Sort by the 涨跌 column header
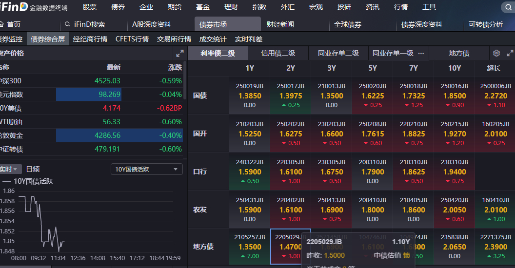 click(x=175, y=67)
